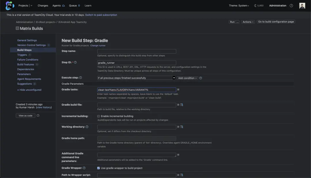Screen dimensions: 311x178
Task: Open the Execute step dropdown
Action: pyautogui.click(x=136, y=78)
